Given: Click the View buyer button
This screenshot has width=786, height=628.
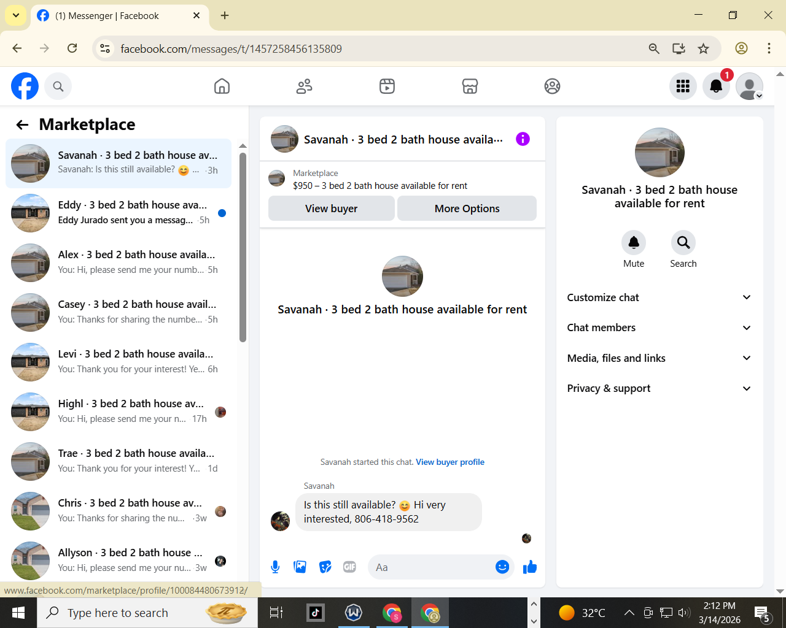Looking at the screenshot, I should [x=332, y=209].
